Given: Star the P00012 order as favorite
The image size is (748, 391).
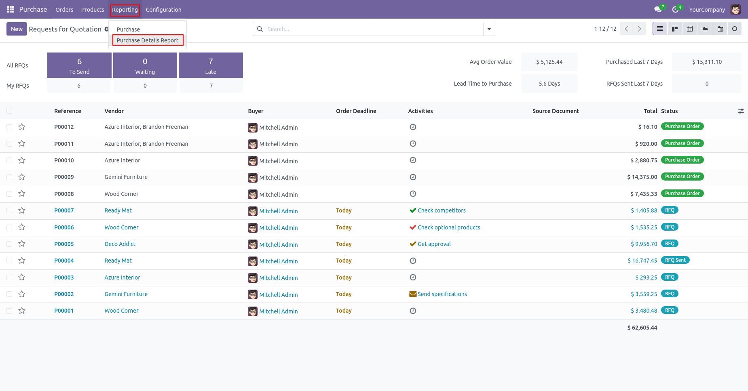Looking at the screenshot, I should coord(22,127).
